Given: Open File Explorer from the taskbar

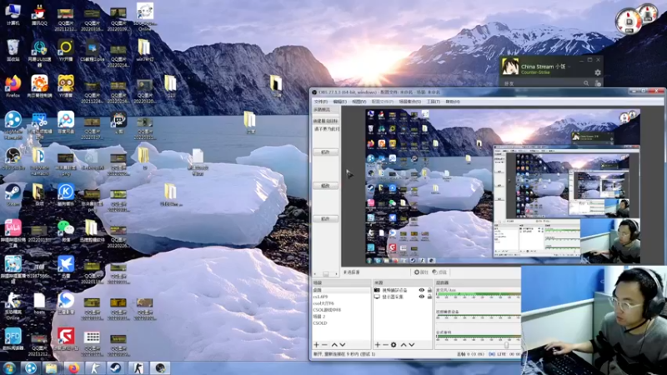Looking at the screenshot, I should pos(51,368).
